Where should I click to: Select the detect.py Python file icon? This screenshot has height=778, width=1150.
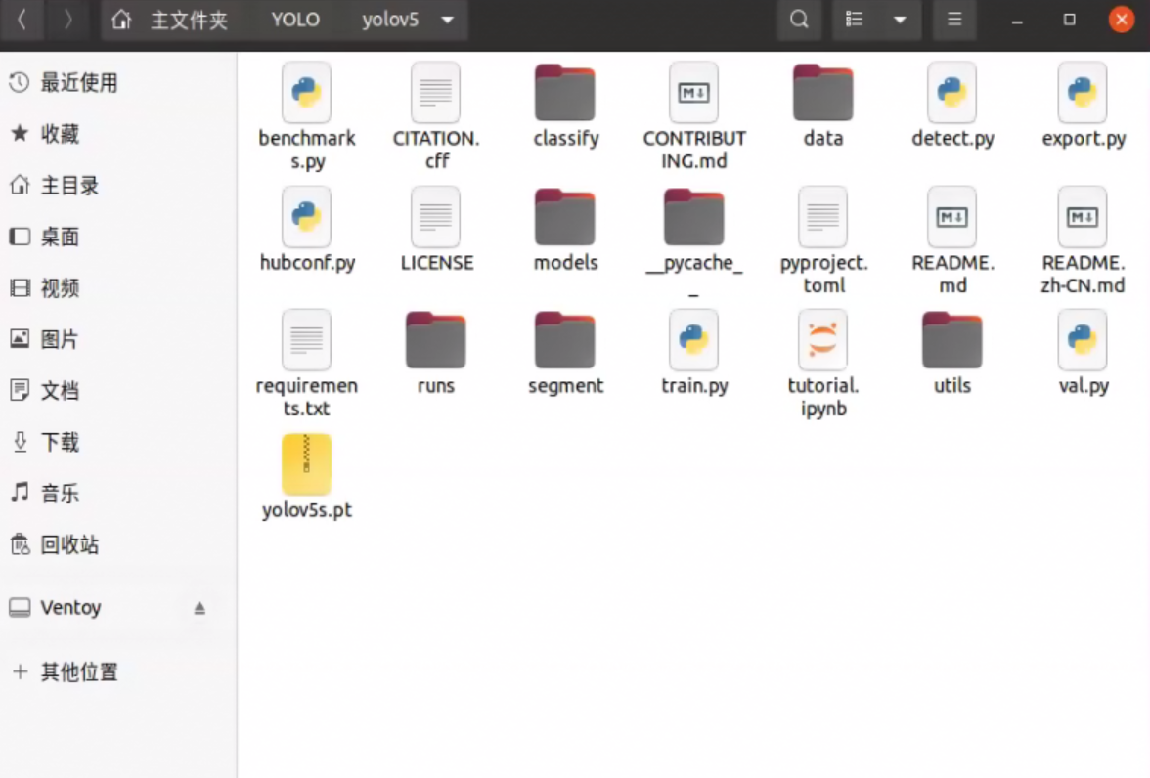point(952,93)
